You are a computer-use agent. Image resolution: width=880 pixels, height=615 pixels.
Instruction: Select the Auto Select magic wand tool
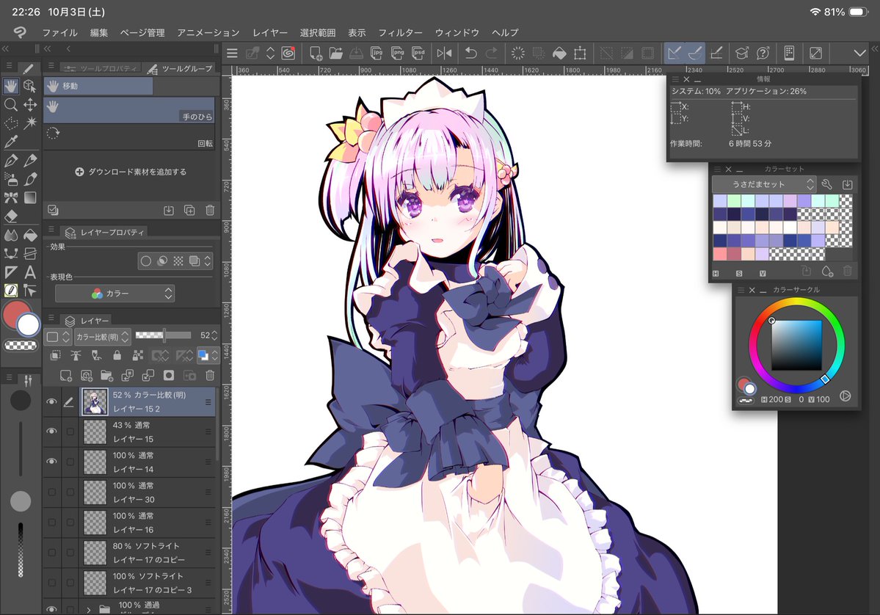coord(30,123)
